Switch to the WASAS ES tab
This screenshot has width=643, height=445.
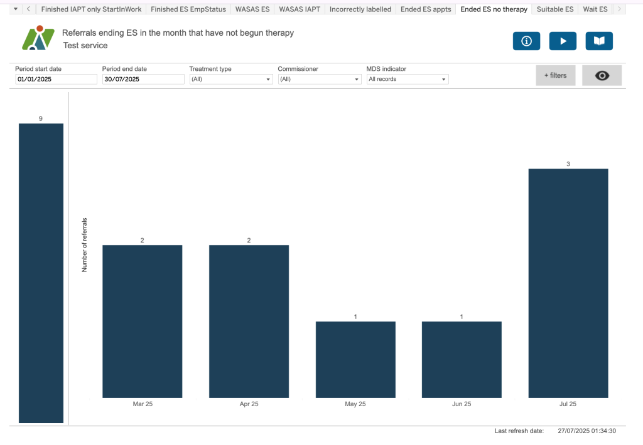(x=252, y=9)
